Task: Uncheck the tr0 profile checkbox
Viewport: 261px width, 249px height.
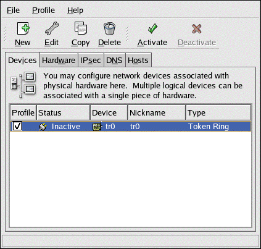Action: click(17, 126)
